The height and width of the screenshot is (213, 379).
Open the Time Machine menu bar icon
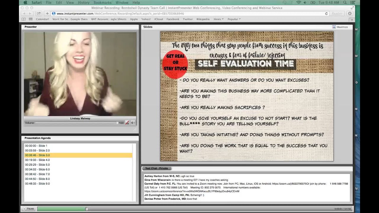point(285,3)
